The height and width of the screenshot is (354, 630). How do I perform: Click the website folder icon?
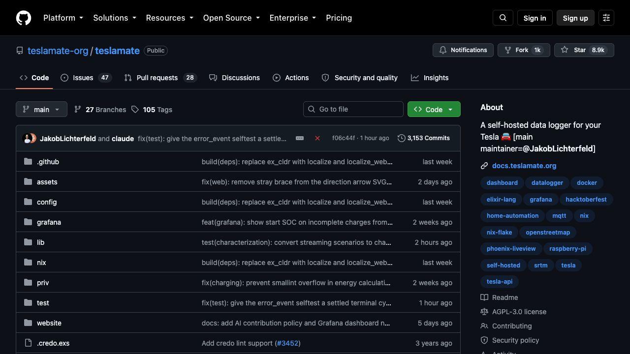tap(28, 323)
